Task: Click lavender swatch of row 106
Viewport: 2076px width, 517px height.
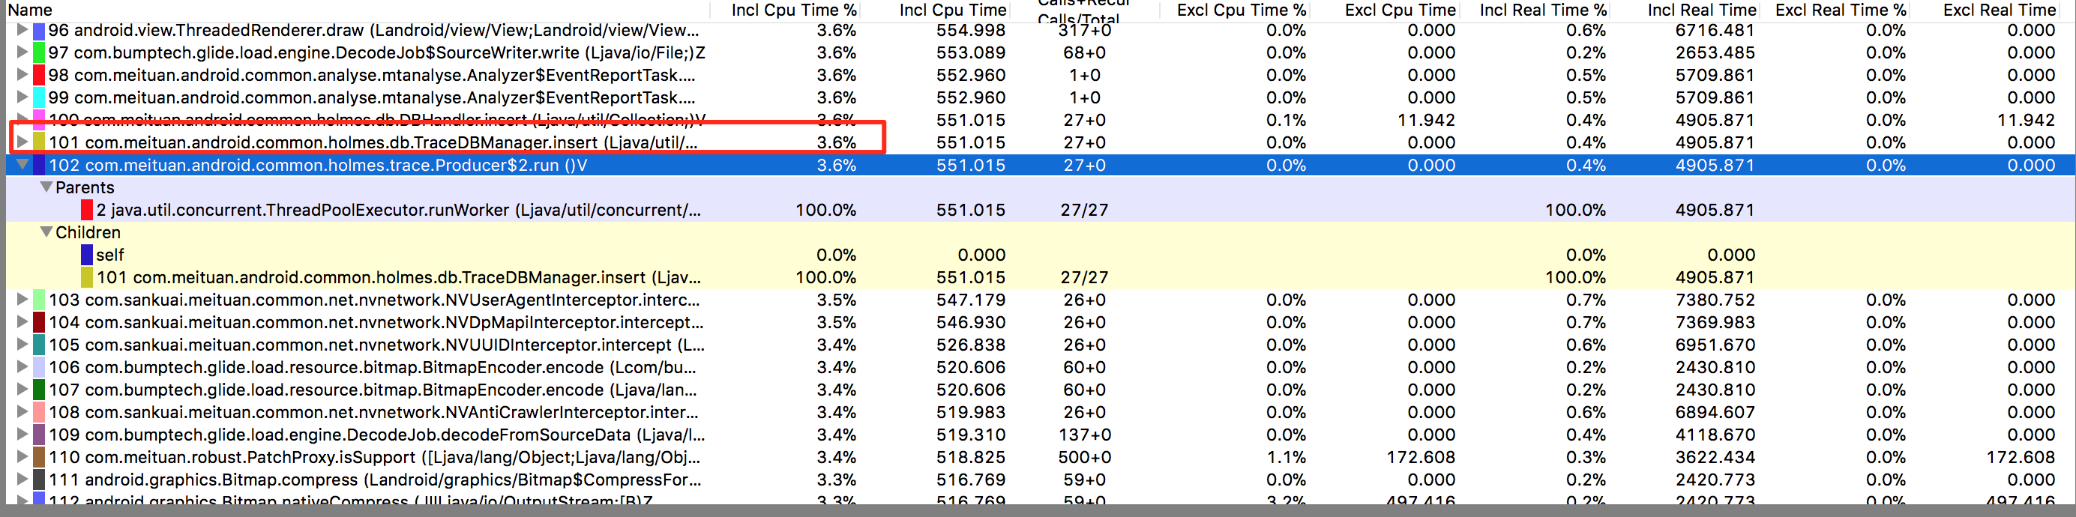Action: pos(39,368)
